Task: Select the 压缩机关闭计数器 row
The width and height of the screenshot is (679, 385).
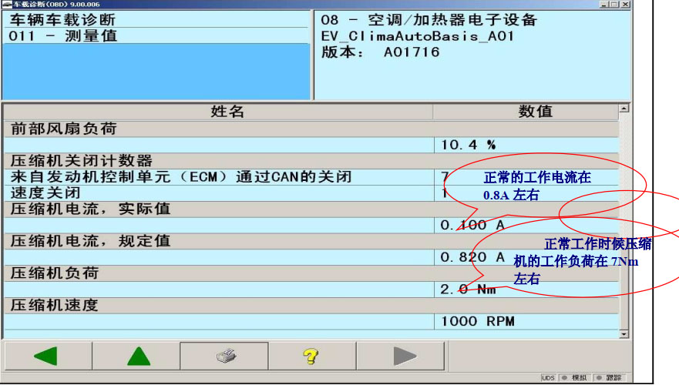Action: [311, 161]
